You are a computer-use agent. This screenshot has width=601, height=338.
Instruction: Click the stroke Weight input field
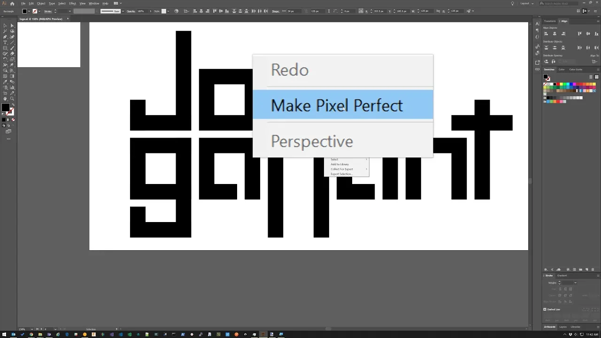(567, 283)
